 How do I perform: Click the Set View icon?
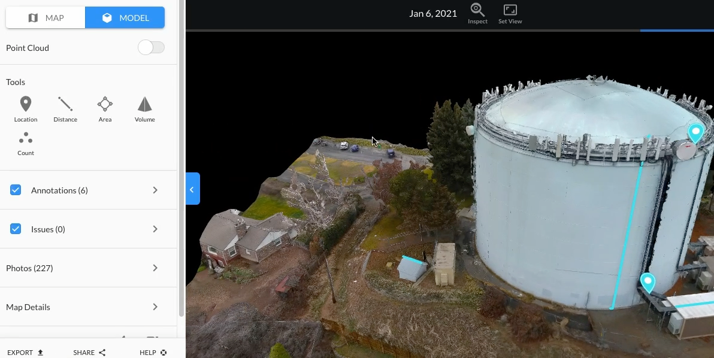510,14
